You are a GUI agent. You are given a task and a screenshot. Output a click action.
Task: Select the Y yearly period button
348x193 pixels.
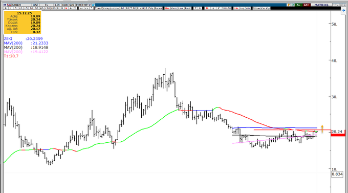pos(75,8)
